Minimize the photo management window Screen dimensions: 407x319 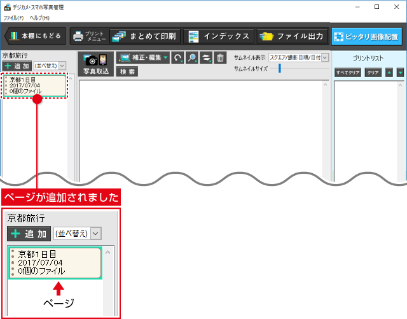pyautogui.click(x=357, y=7)
